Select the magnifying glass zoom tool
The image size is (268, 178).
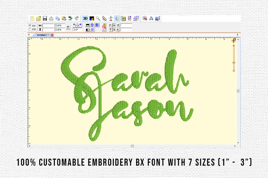click(98, 18)
